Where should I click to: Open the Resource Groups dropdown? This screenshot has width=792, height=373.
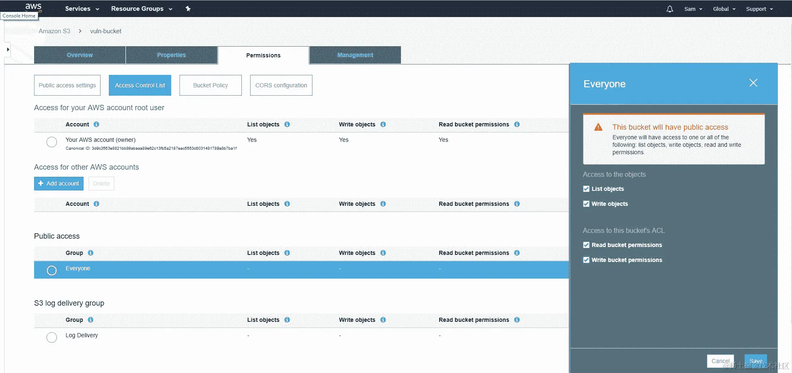[x=141, y=9]
